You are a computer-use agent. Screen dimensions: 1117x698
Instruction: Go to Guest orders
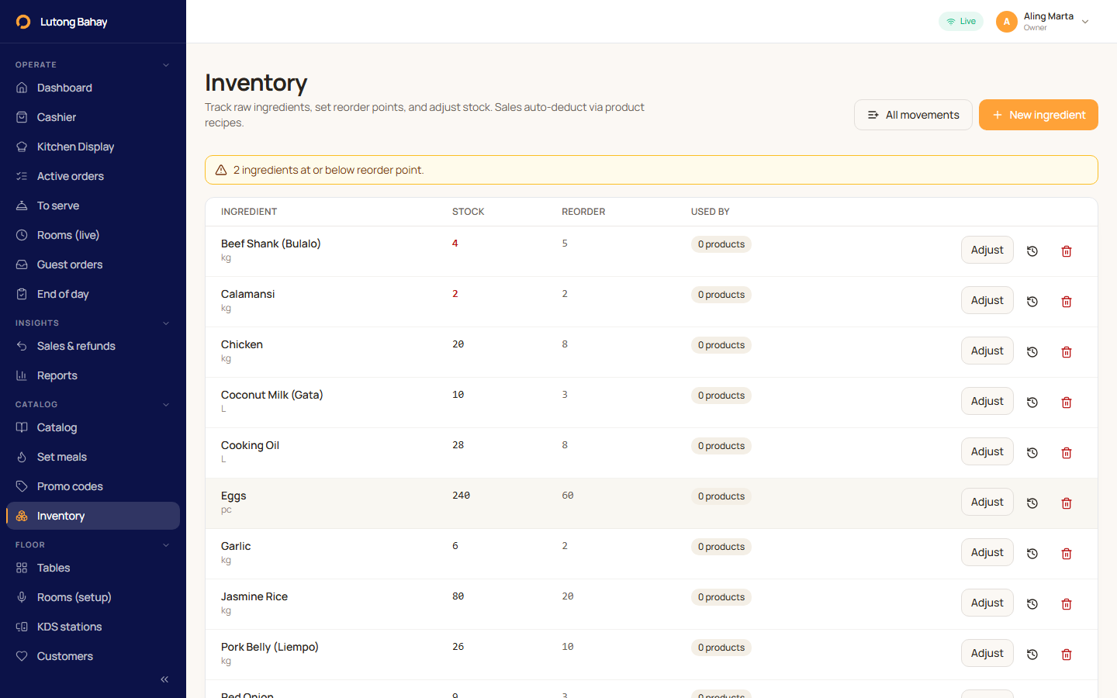click(x=93, y=264)
